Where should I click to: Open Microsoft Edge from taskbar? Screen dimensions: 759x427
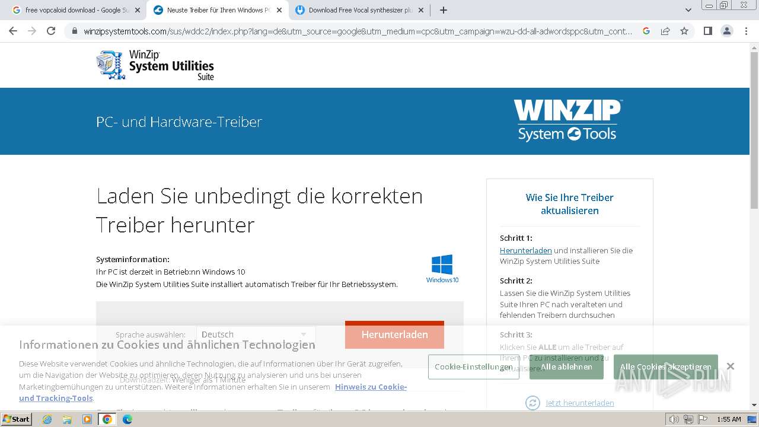coord(127,419)
